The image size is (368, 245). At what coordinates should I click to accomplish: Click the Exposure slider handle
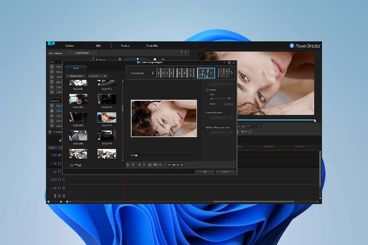point(138,59)
